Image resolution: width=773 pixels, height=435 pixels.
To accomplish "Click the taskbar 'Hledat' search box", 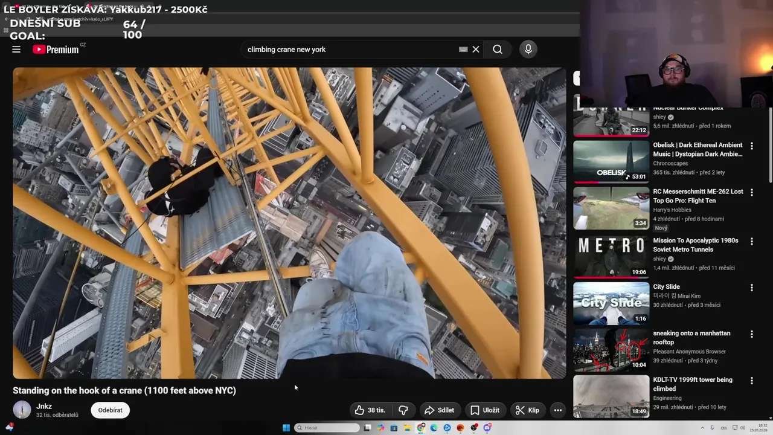I will tap(327, 428).
